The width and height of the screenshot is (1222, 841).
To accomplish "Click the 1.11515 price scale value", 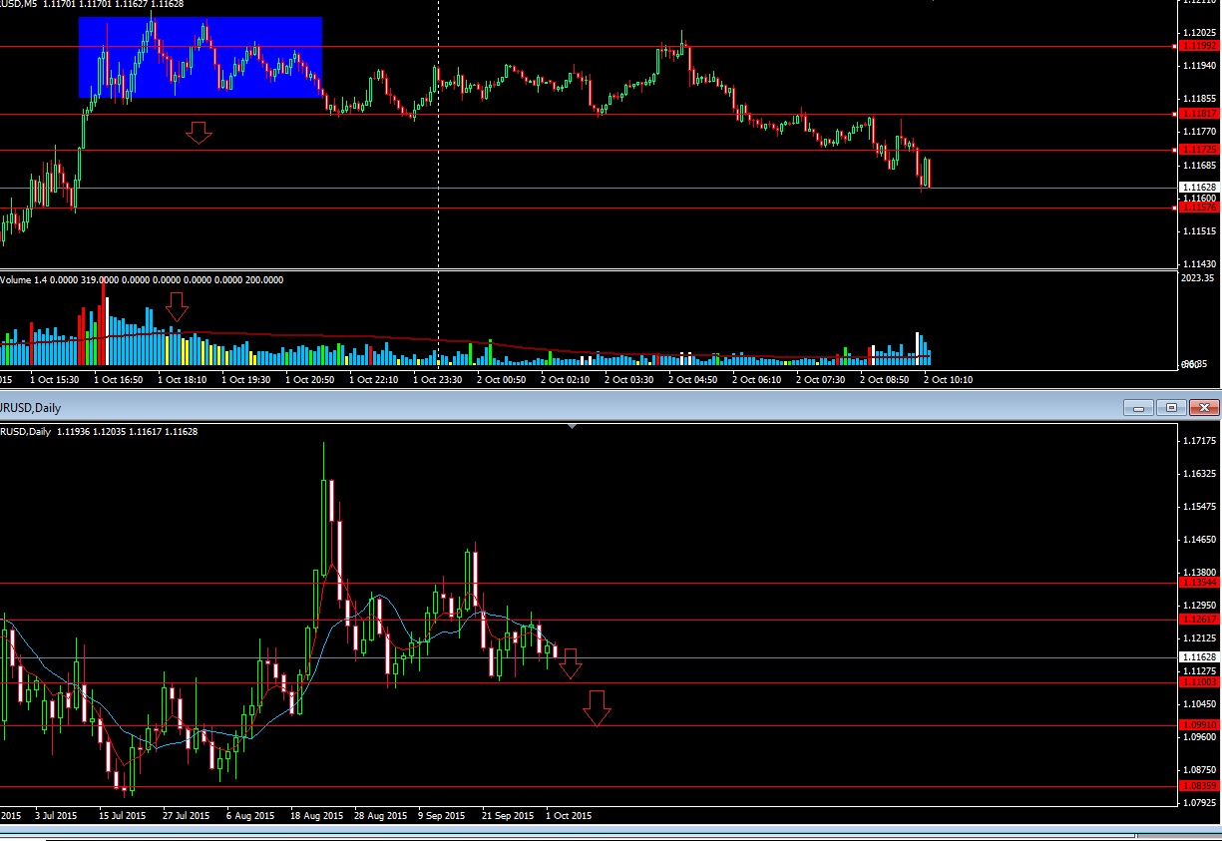I will click(x=1197, y=230).
